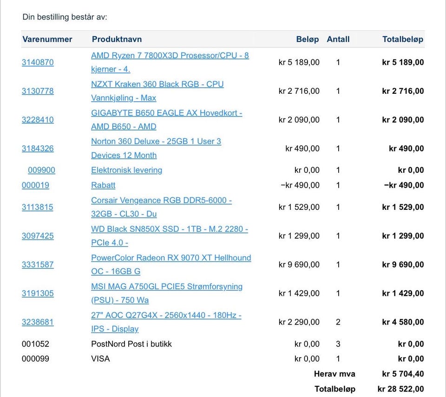This screenshot has height=397, width=446.
Task: Select total amount kr 1 299,00
Action: pos(403,236)
